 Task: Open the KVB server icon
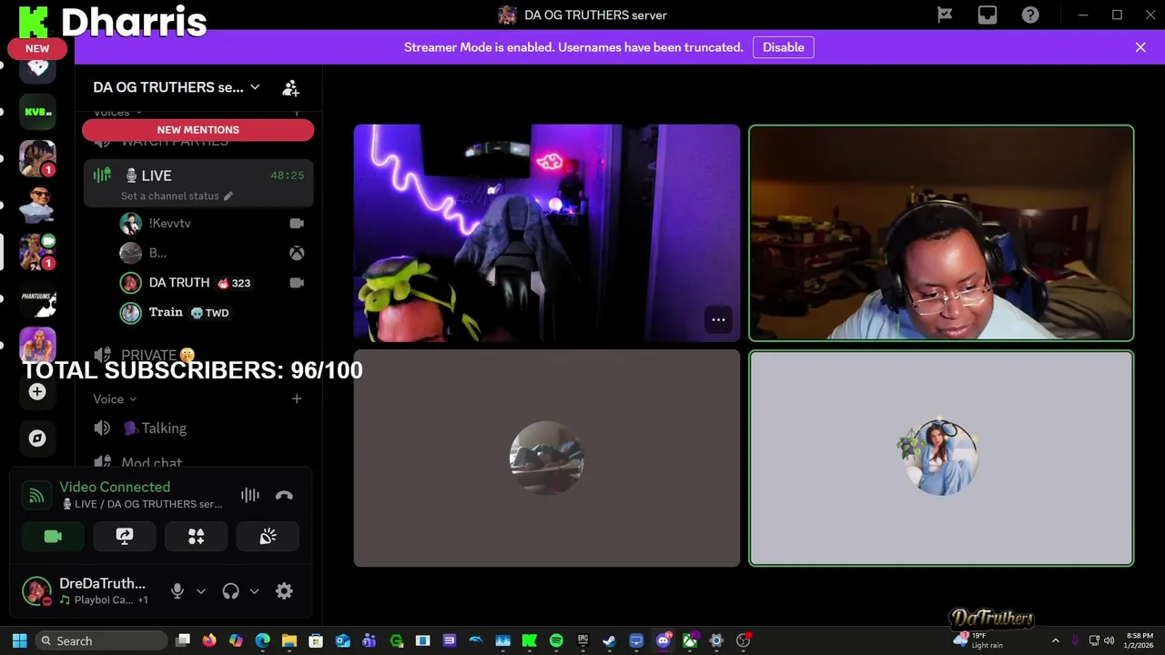point(37,112)
